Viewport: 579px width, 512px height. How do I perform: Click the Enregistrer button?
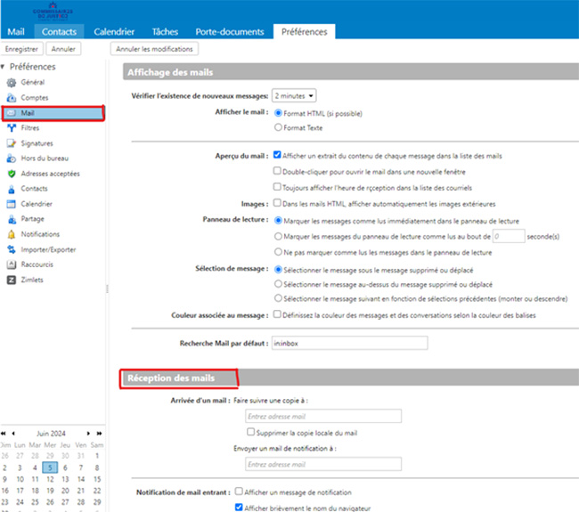click(21, 49)
